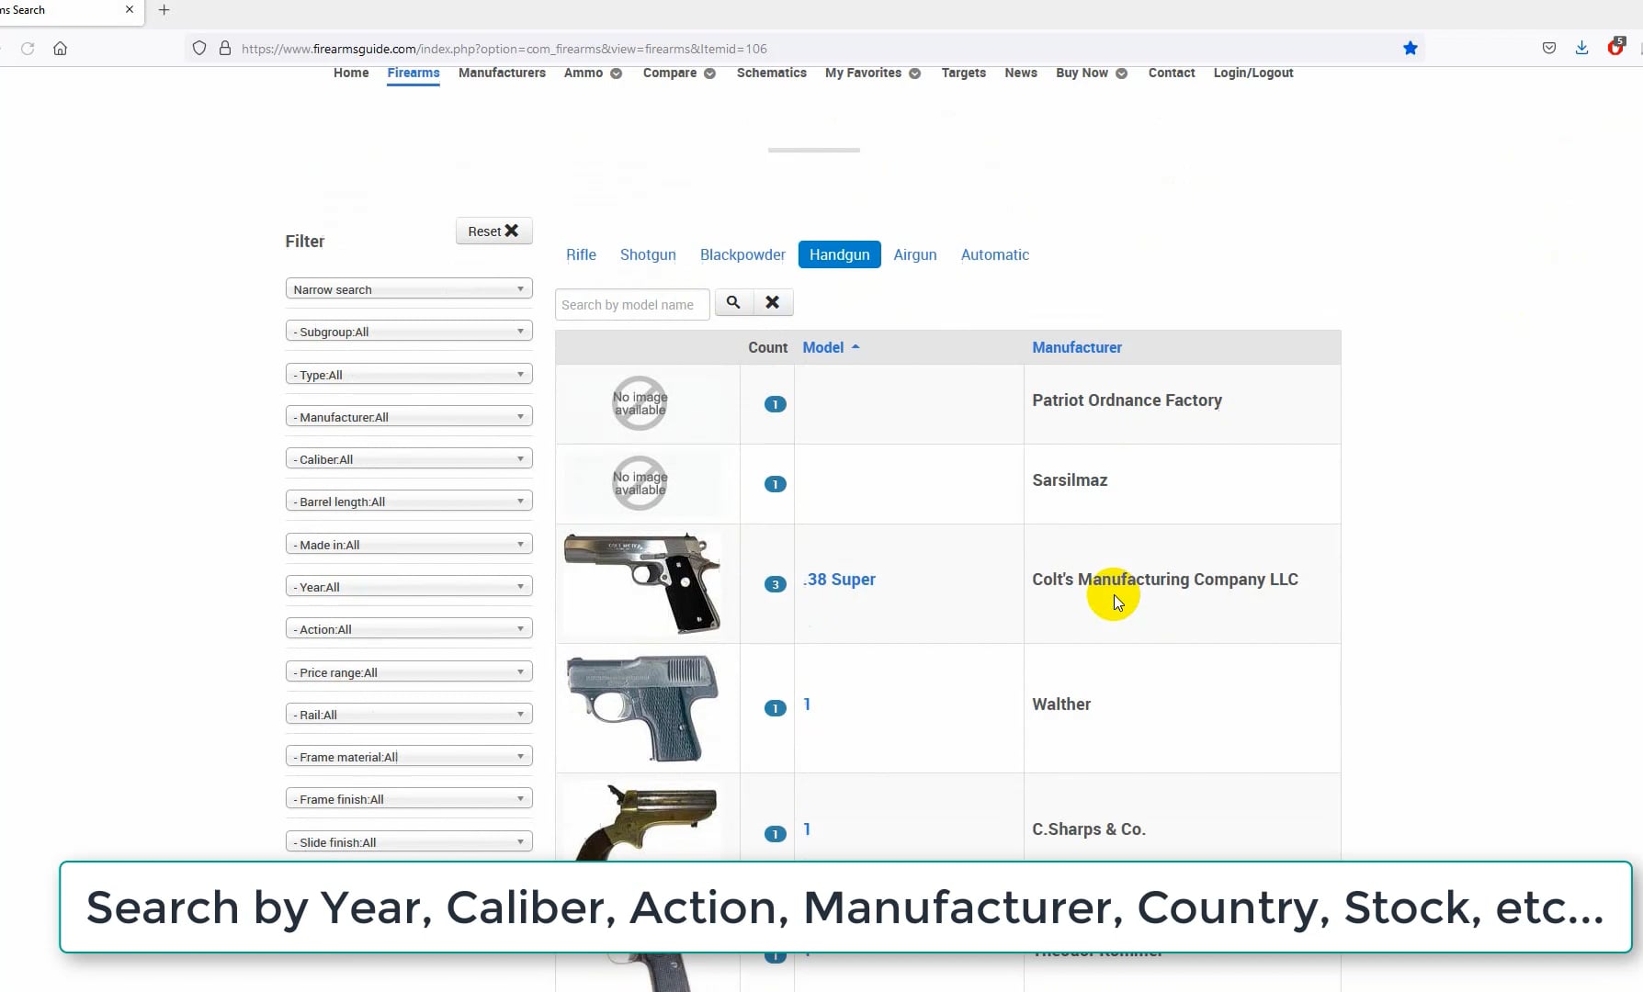Expand the Ammo menu arrow
1643x992 pixels.
616,73
